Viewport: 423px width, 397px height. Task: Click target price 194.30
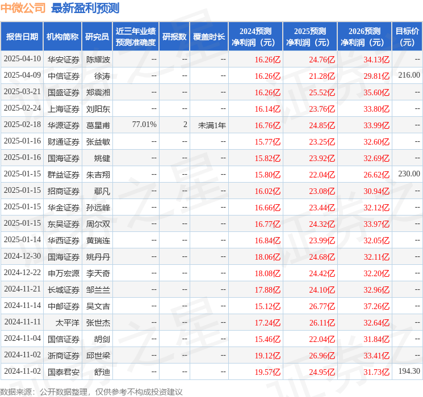[409, 371]
